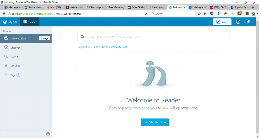Image resolution: width=259 pixels, height=138 pixels.
Task: Open the user profile avatar
Action: (238, 22)
